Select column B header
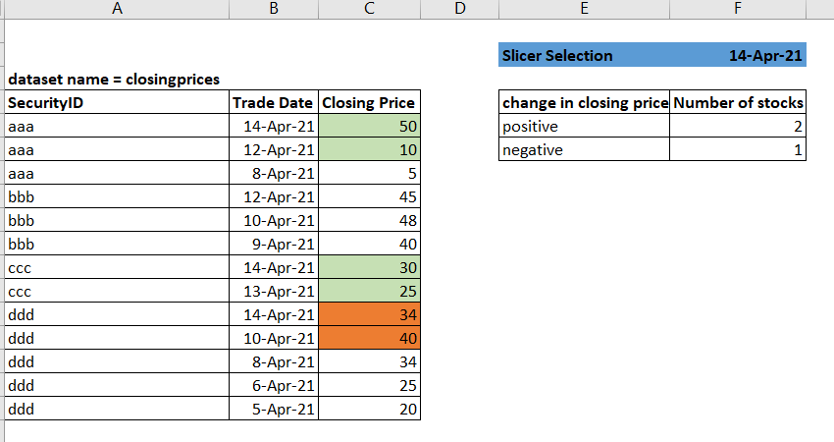The width and height of the screenshot is (834, 442). click(x=274, y=9)
